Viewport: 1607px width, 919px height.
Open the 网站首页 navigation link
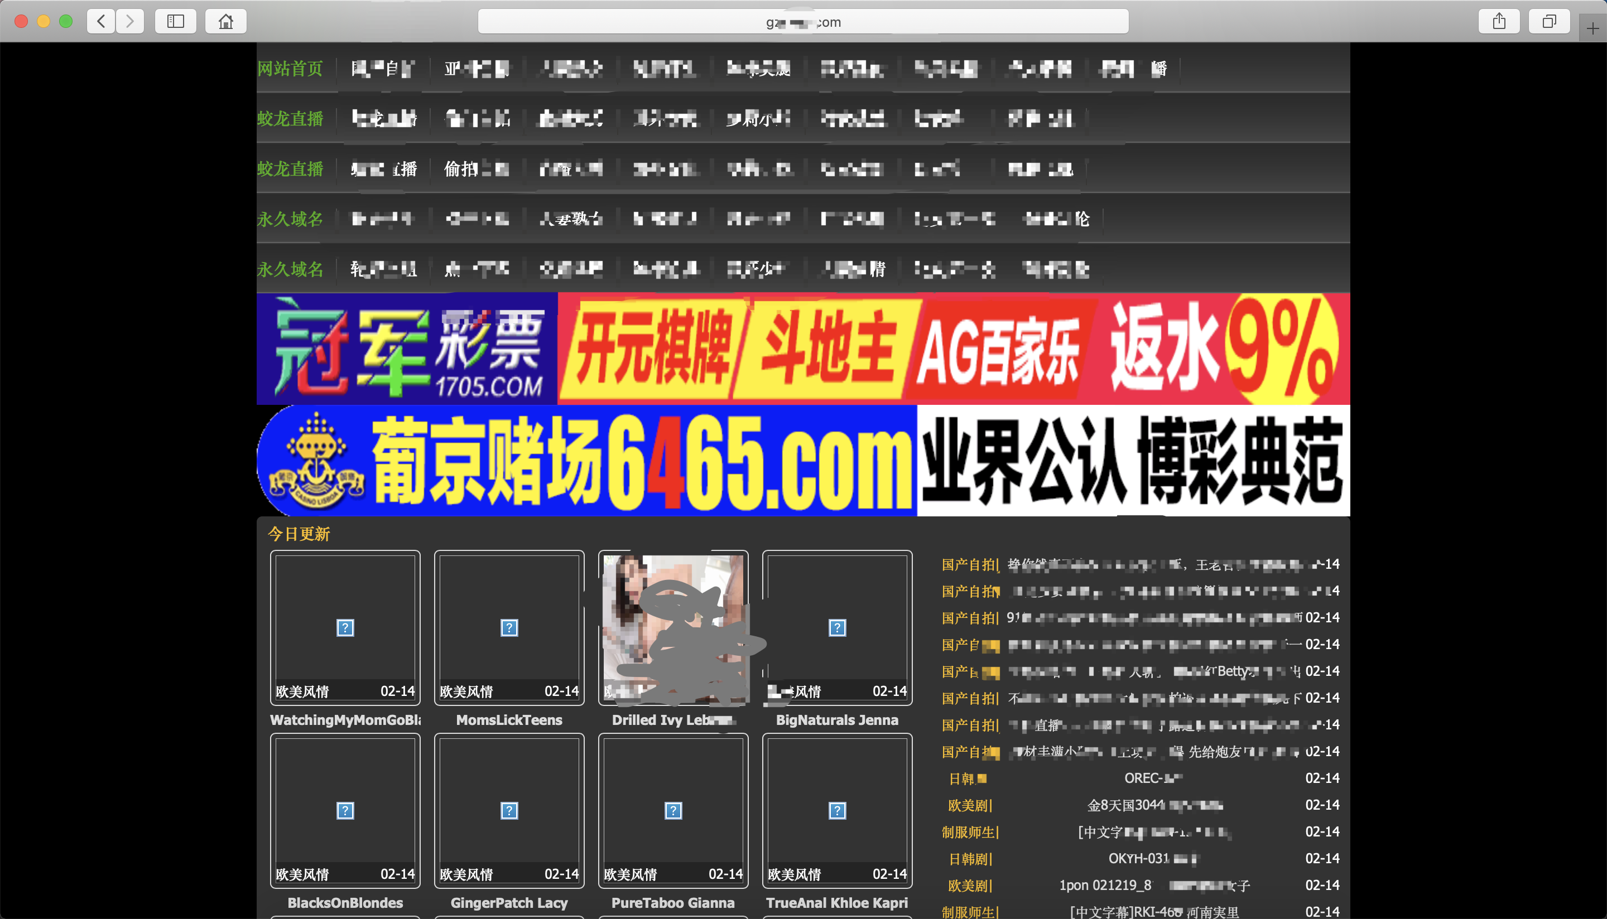click(x=290, y=68)
